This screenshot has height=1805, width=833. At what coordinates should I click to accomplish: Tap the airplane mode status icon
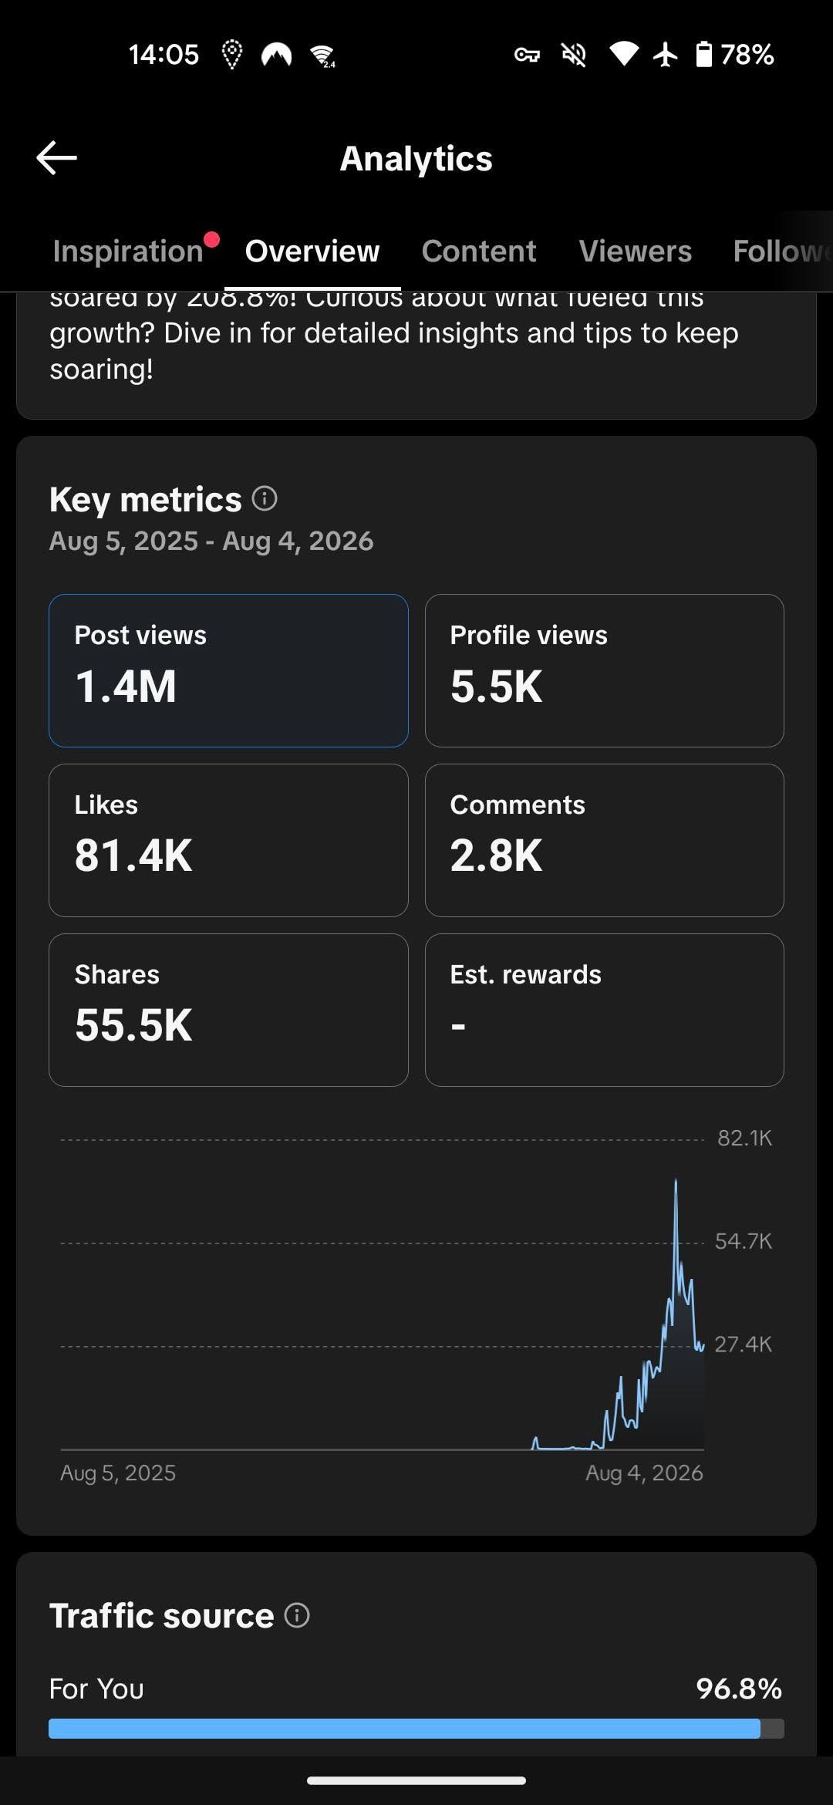(665, 55)
